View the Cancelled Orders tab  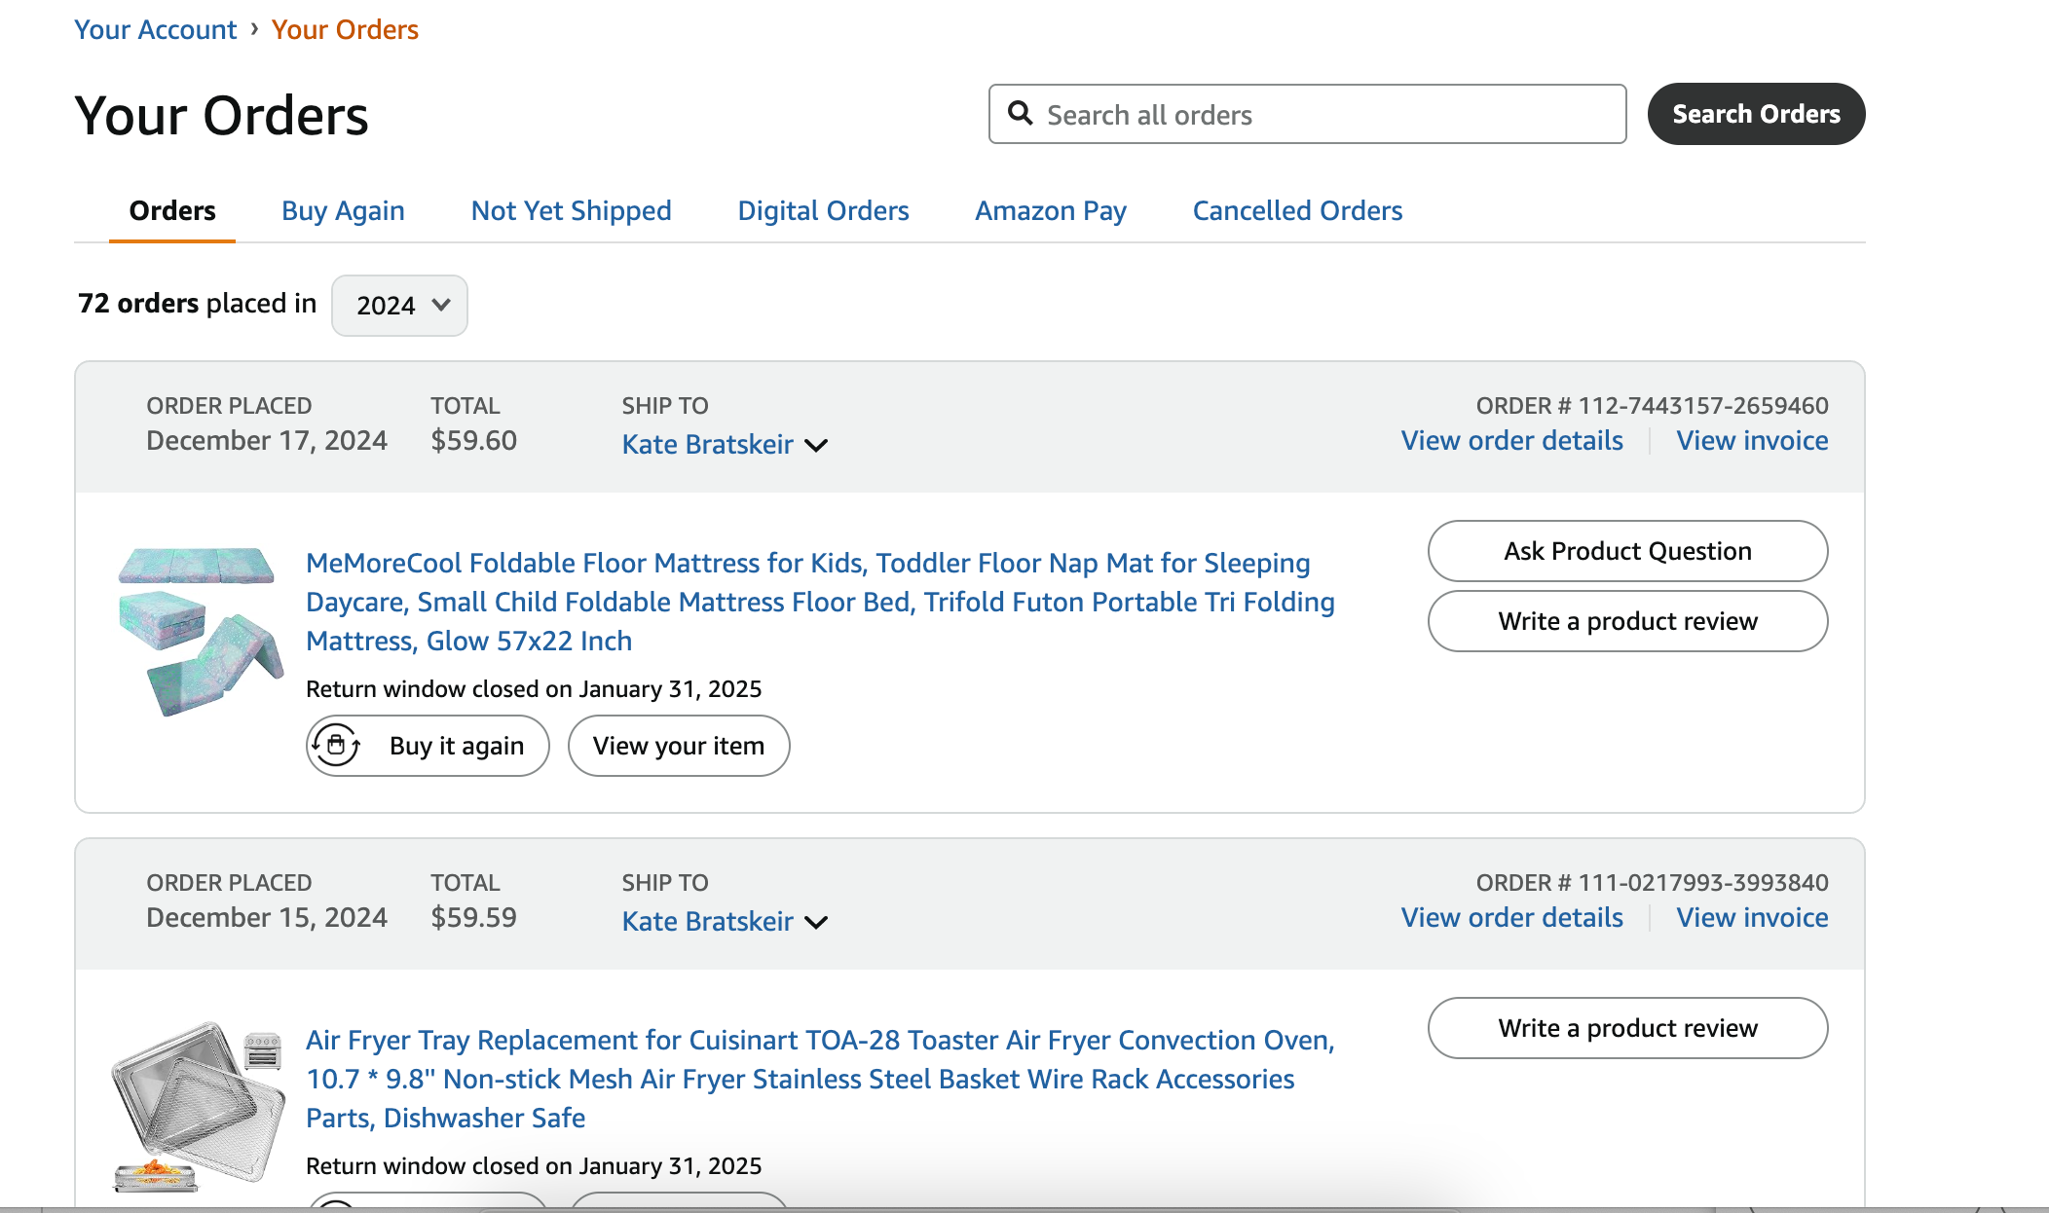click(x=1297, y=210)
